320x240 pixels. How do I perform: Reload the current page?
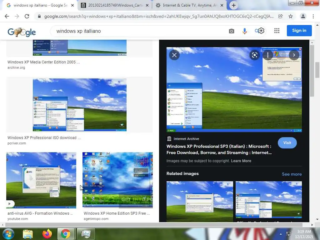point(27,16)
